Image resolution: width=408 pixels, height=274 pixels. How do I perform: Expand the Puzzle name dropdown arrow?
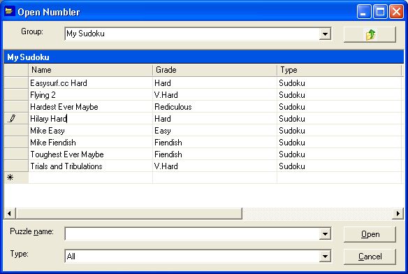click(325, 233)
